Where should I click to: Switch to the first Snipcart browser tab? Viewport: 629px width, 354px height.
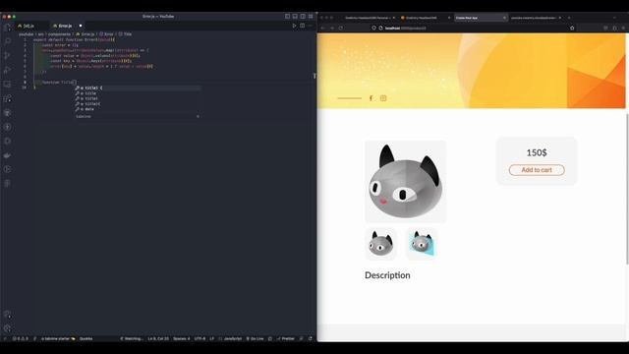(370, 18)
